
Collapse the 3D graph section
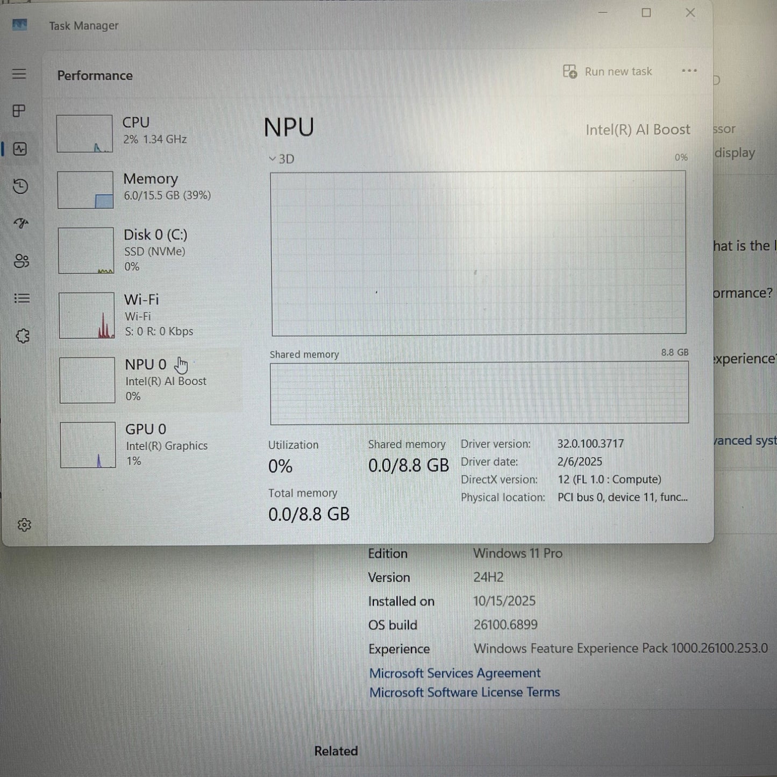(273, 159)
